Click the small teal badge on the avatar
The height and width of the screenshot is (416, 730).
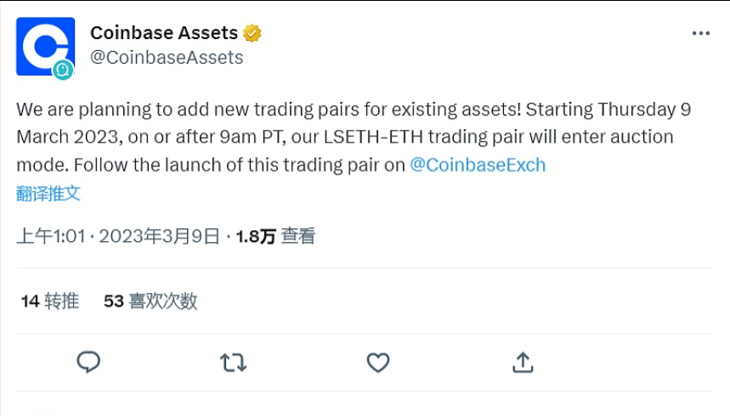(63, 70)
